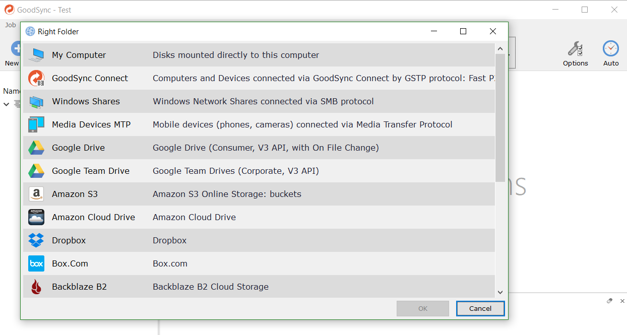Viewport: 627px width, 335px height.
Task: Click the "Auto" label in GoodSync toolbar
Action: click(611, 63)
